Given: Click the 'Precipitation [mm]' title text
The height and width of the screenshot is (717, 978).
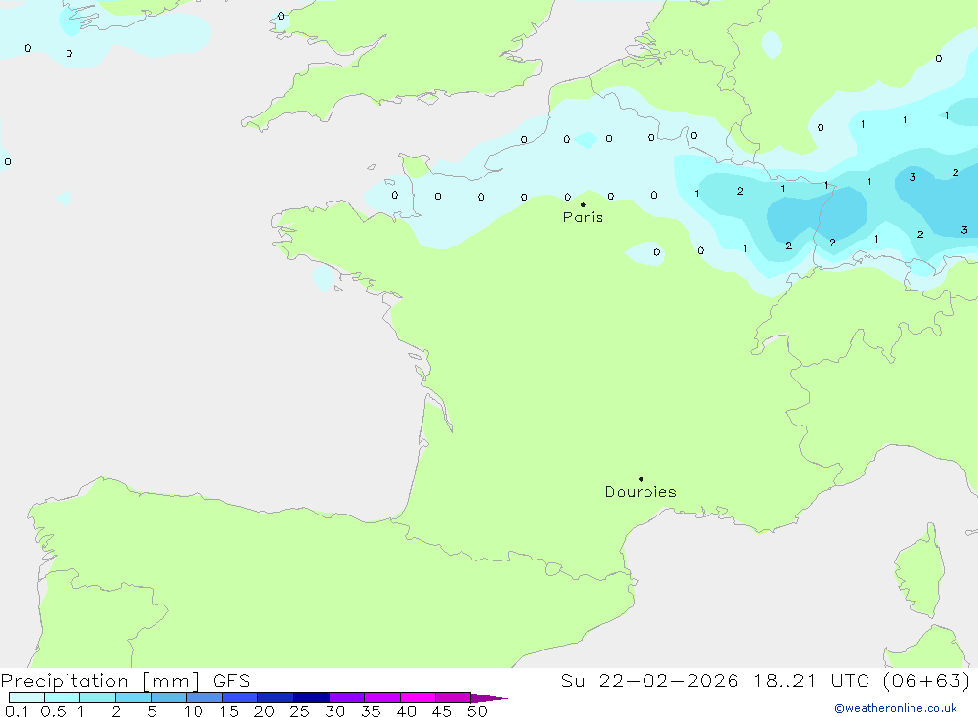Looking at the screenshot, I should pos(100,681).
